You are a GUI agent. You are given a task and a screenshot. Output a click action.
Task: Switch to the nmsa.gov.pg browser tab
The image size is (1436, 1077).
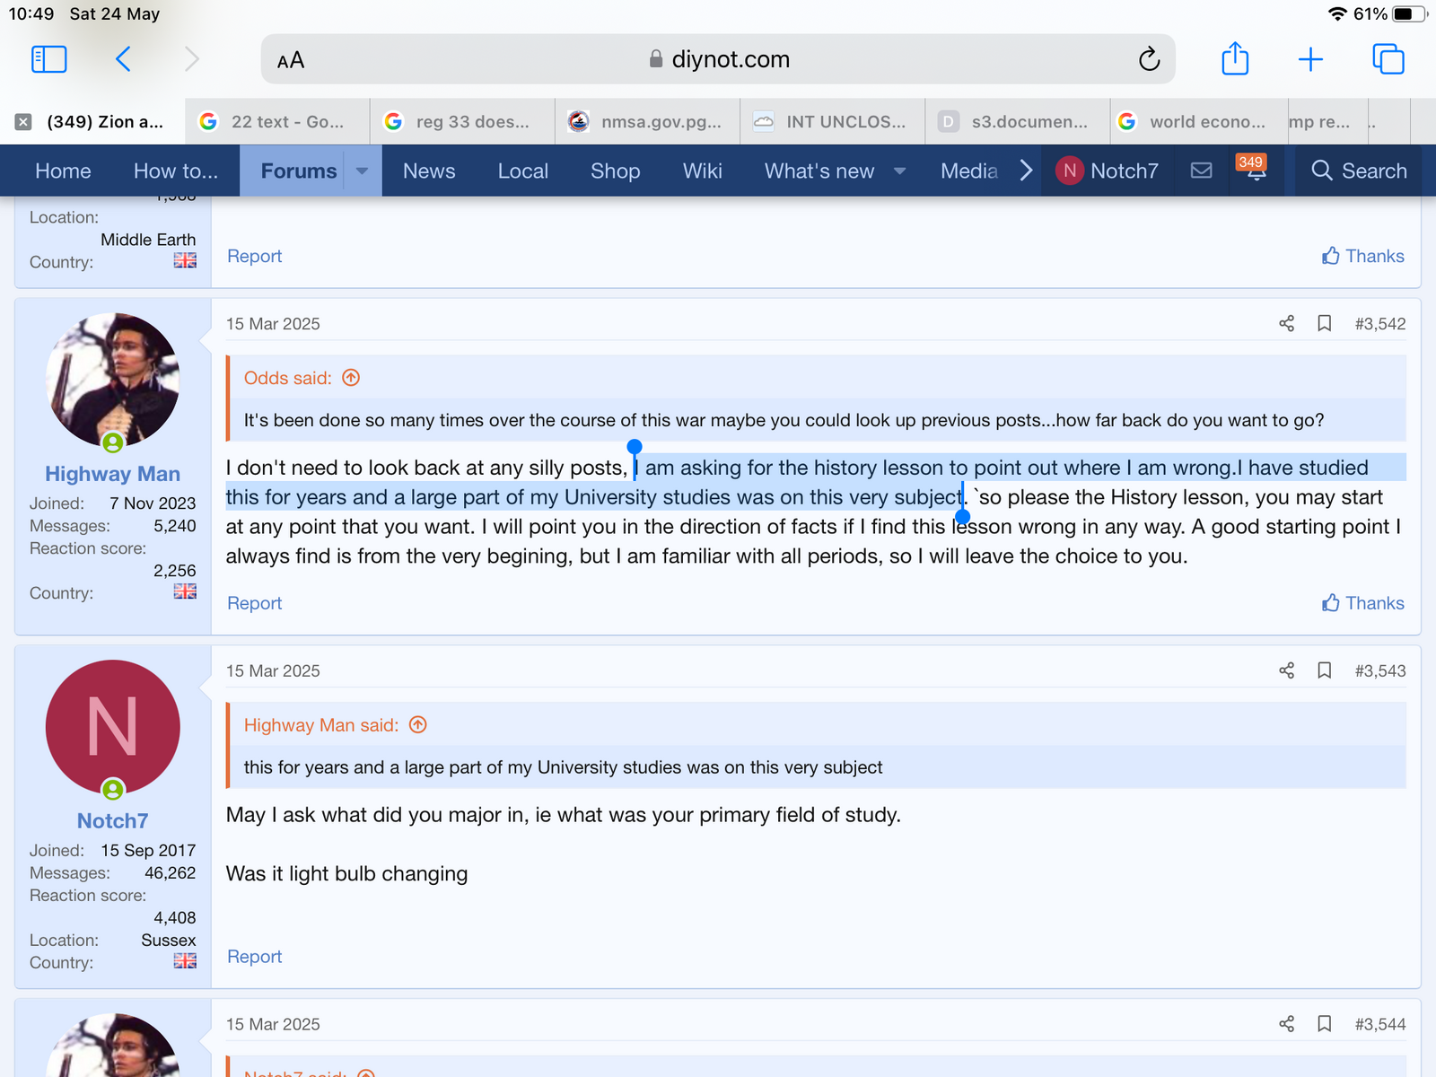point(648,122)
